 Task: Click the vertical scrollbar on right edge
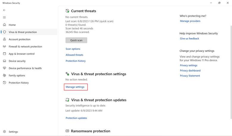[x=231, y=72]
